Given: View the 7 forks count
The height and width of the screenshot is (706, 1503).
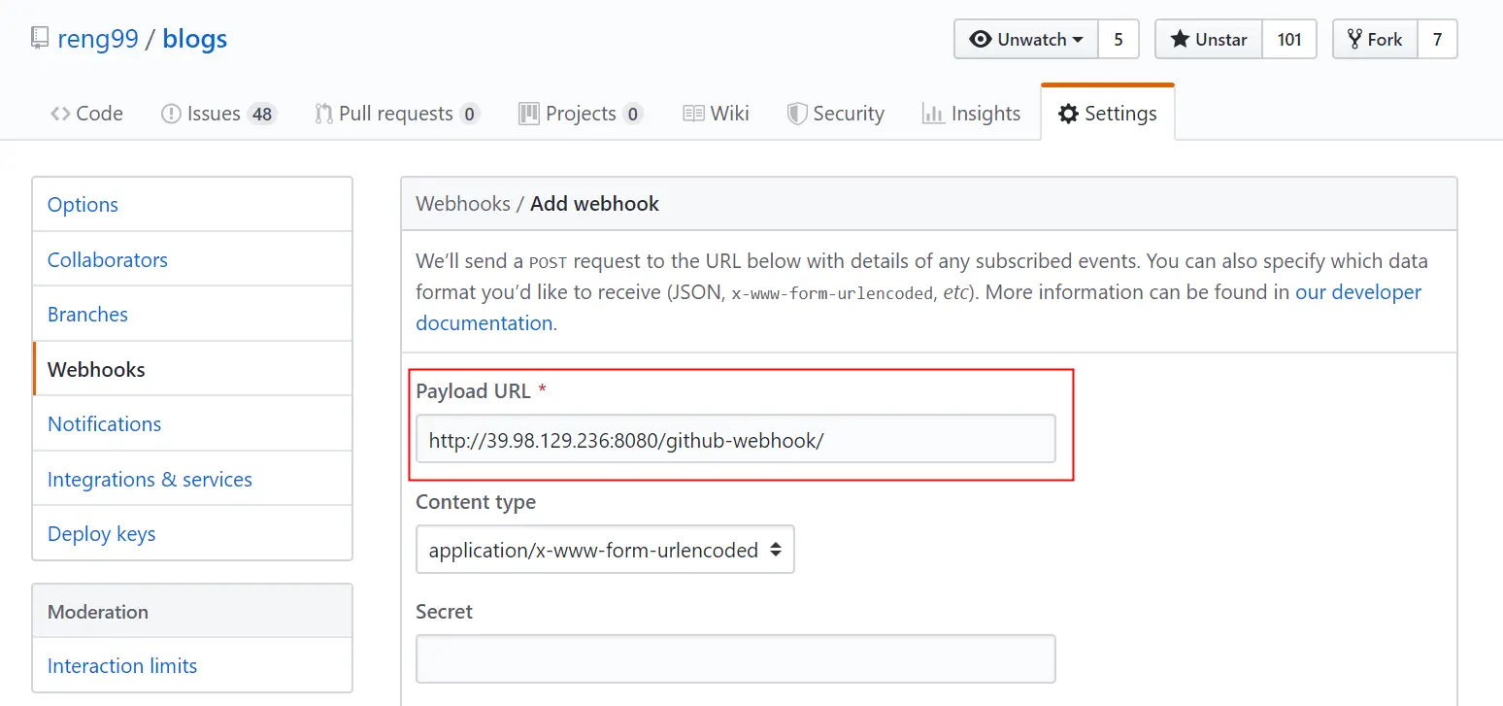Looking at the screenshot, I should (1438, 39).
